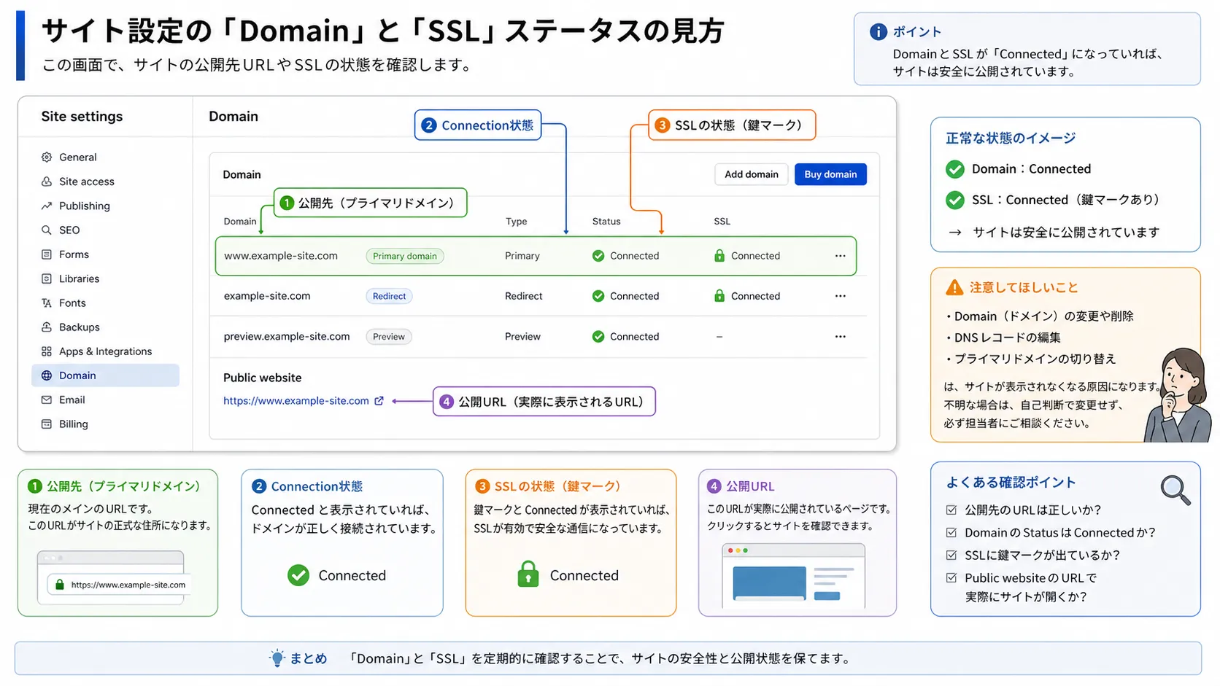1220x686 pixels.
Task: Click the Domain globe icon in sidebar
Action: click(47, 375)
